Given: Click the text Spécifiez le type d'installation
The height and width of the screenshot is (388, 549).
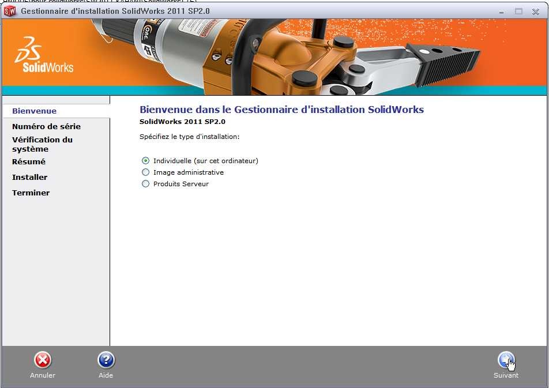Looking at the screenshot, I should tap(189, 137).
